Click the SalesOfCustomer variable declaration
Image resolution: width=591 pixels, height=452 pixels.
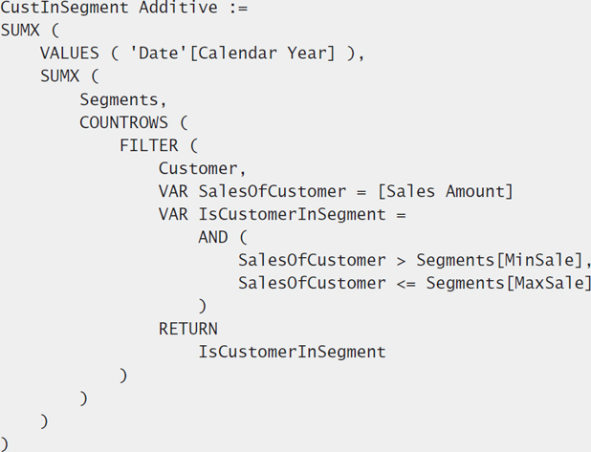273,191
